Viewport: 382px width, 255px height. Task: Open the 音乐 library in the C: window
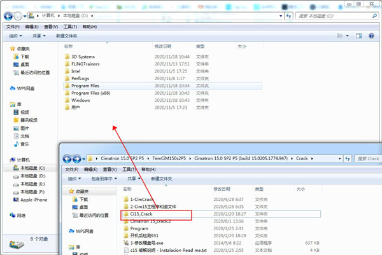[x=21, y=144]
